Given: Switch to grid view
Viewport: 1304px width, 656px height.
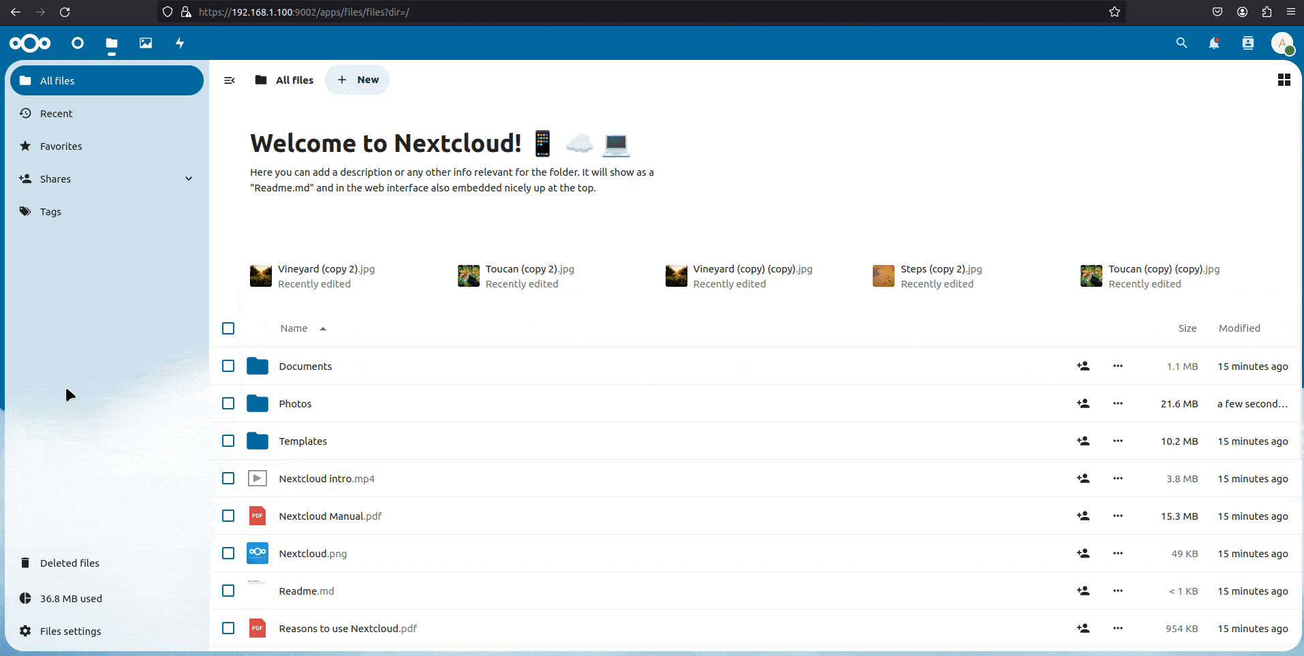Looking at the screenshot, I should click(1284, 80).
